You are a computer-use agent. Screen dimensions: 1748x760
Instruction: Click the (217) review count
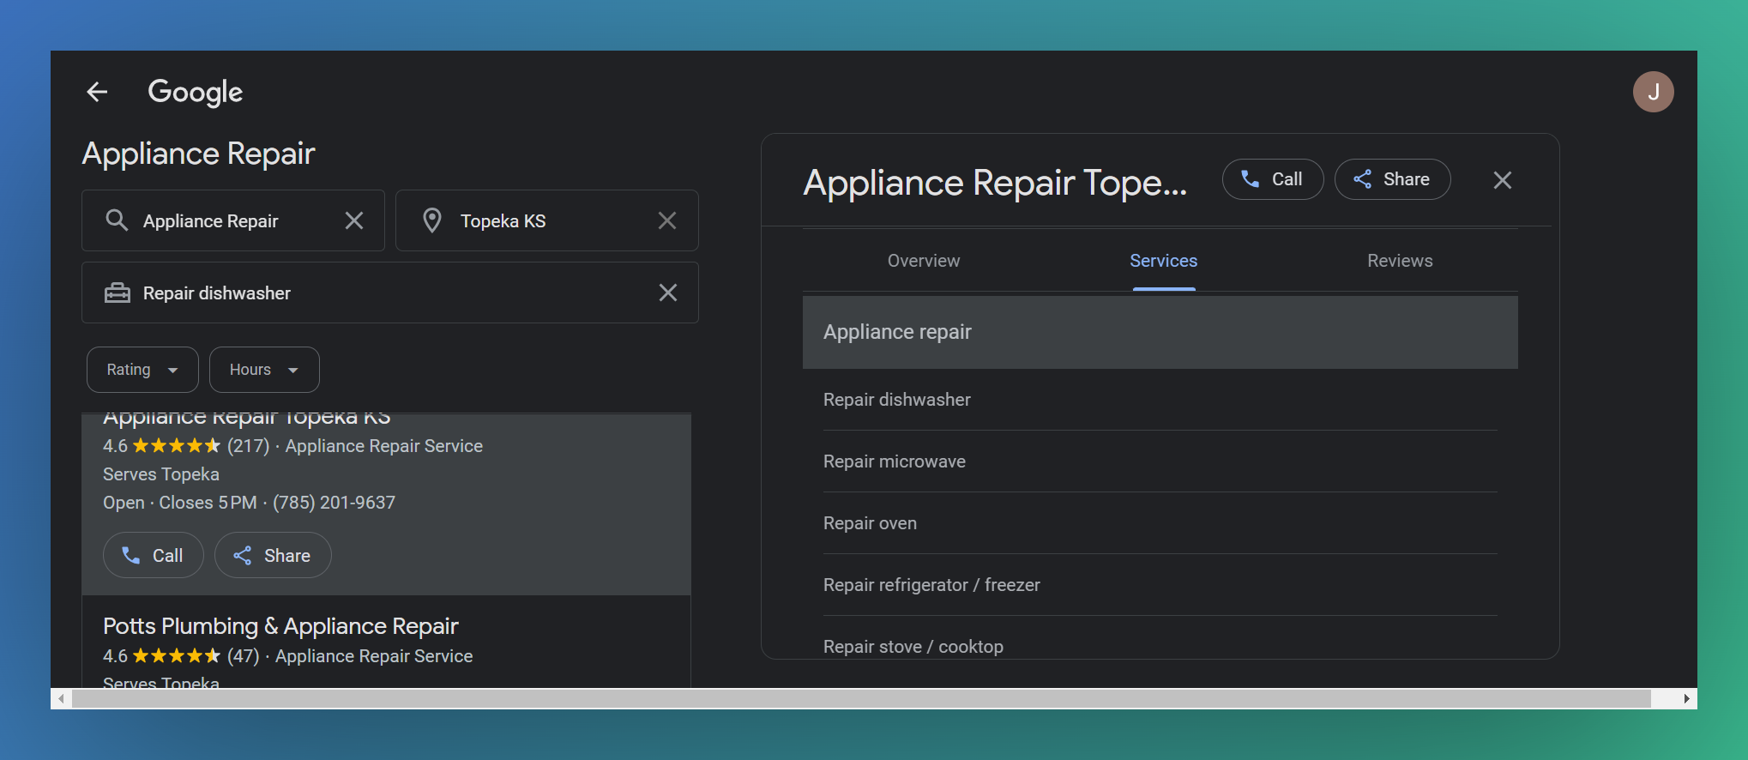point(248,446)
